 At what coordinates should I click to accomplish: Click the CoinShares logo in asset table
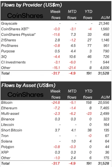(25, 95)
